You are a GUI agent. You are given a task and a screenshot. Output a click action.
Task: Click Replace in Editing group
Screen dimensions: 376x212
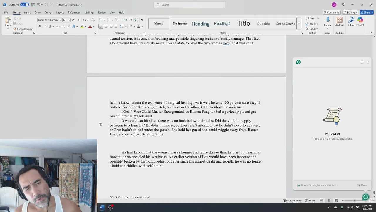point(312,24)
